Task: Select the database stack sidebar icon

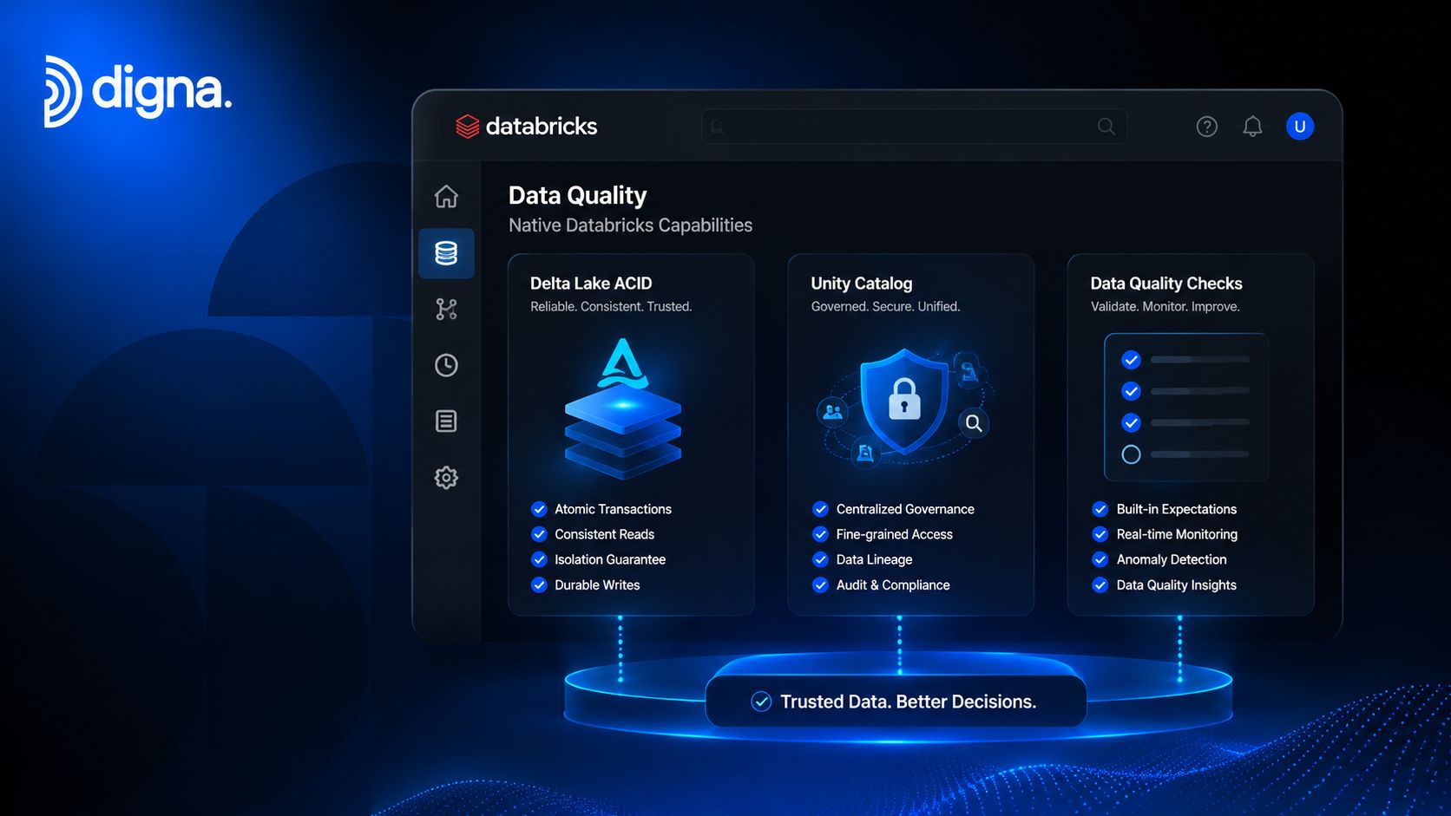Action: pyautogui.click(x=446, y=253)
